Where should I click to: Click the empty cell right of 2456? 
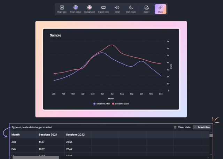click(x=105, y=142)
